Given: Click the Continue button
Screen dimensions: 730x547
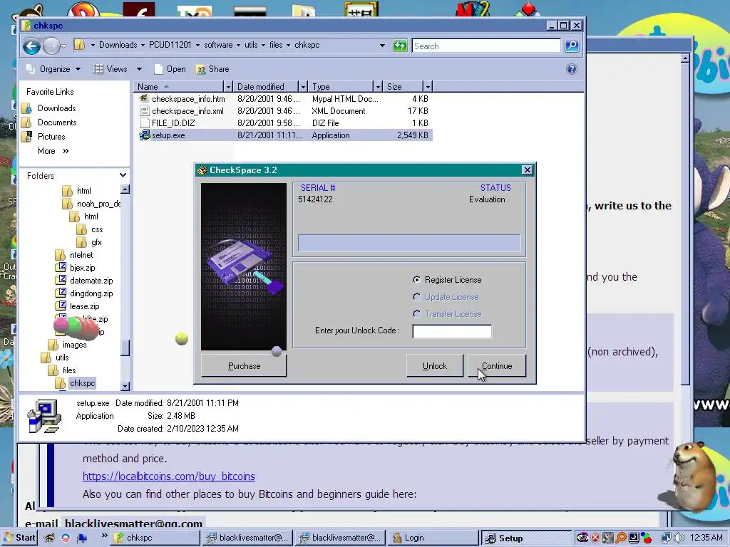Looking at the screenshot, I should point(497,366).
